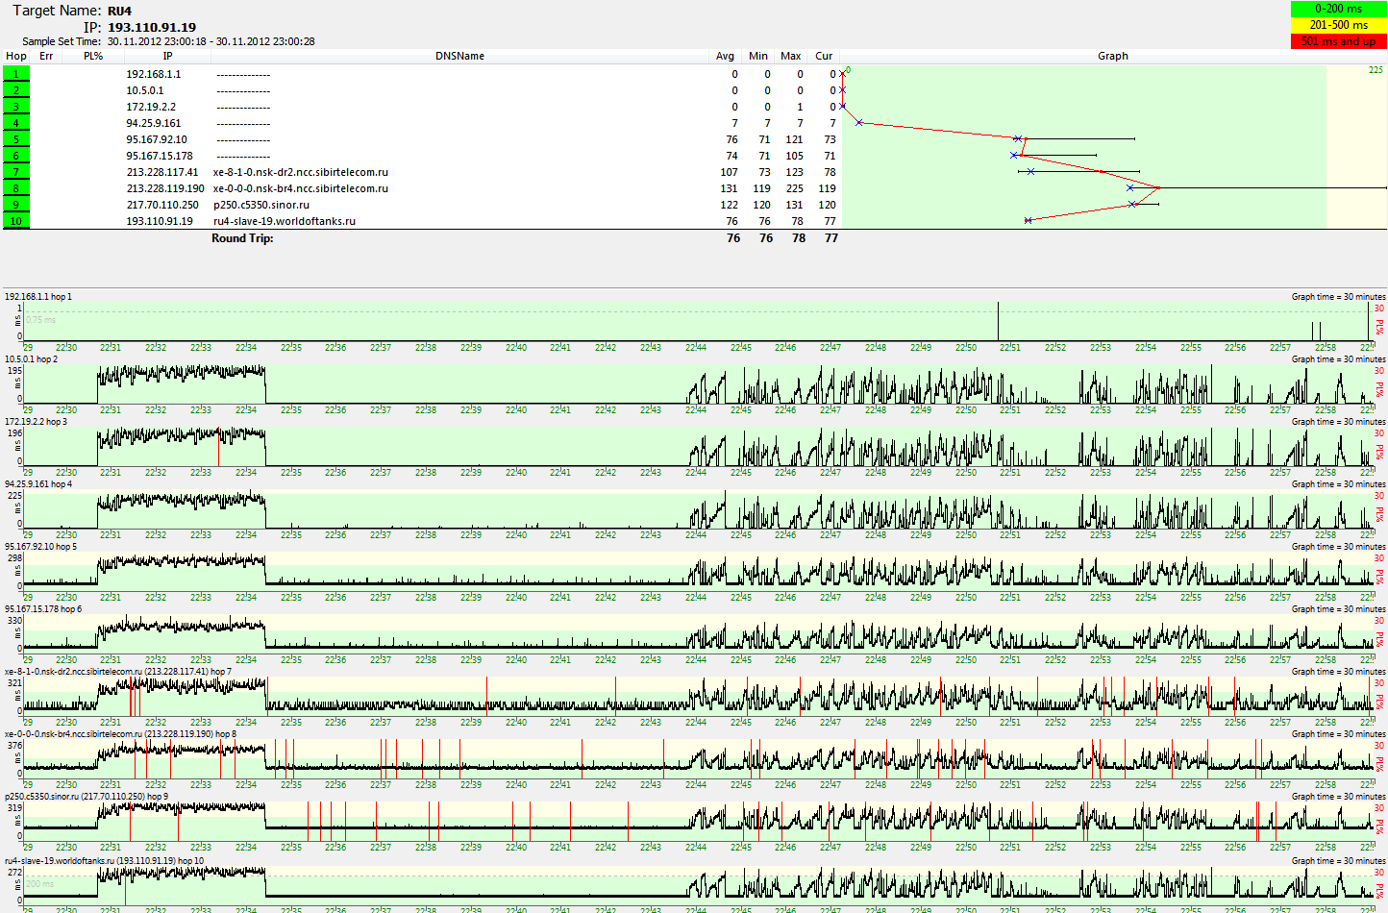Click the 192.168.1.1 hop 1 timeline graph title
Screen dimensions: 1388x913
pos(38,297)
